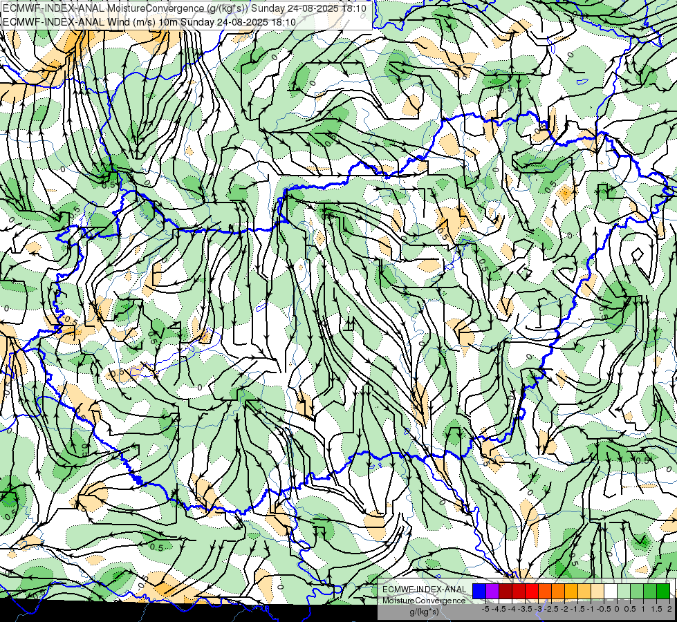Screen dimensions: 677x622
Task: Select the orange-red swatch between -3 and -2.5
Action: click(x=545, y=592)
